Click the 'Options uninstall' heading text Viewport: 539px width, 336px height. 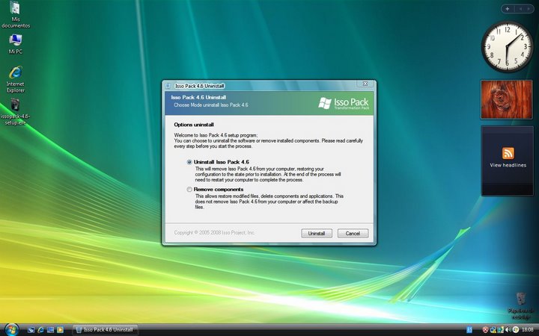(x=194, y=125)
